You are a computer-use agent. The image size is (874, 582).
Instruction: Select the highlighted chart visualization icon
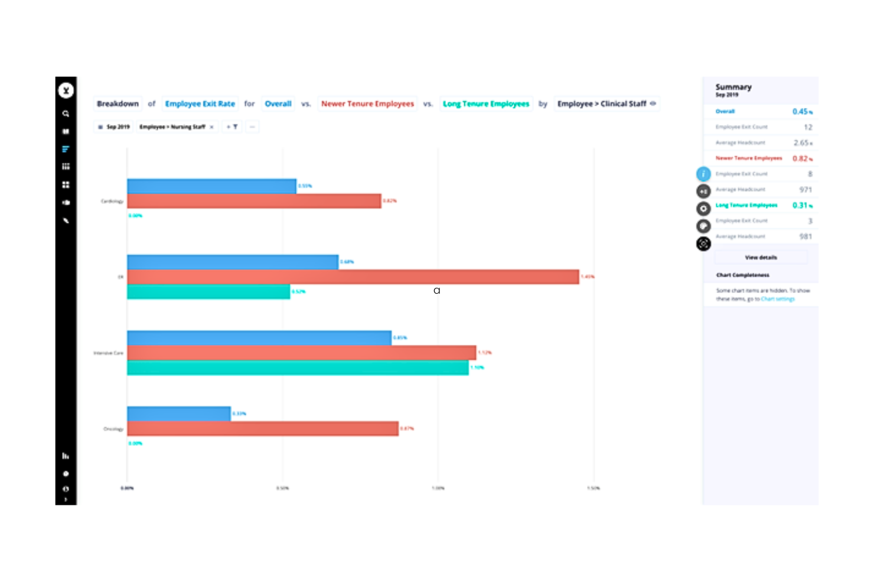click(66, 149)
